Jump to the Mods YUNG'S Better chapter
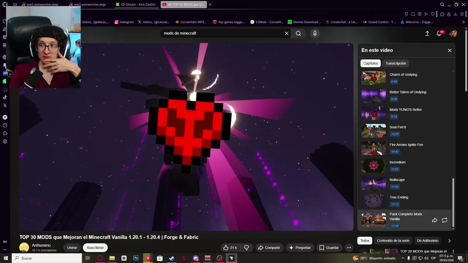The width and height of the screenshot is (468, 263). [404, 113]
